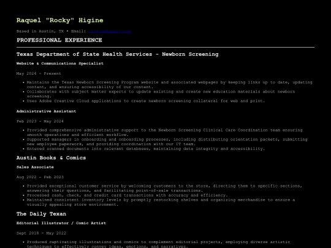Click bullet 'Processed cash, check, and credit card transactions'
Image resolution: width=331 pixels, height=248 pixels.
click(127, 195)
